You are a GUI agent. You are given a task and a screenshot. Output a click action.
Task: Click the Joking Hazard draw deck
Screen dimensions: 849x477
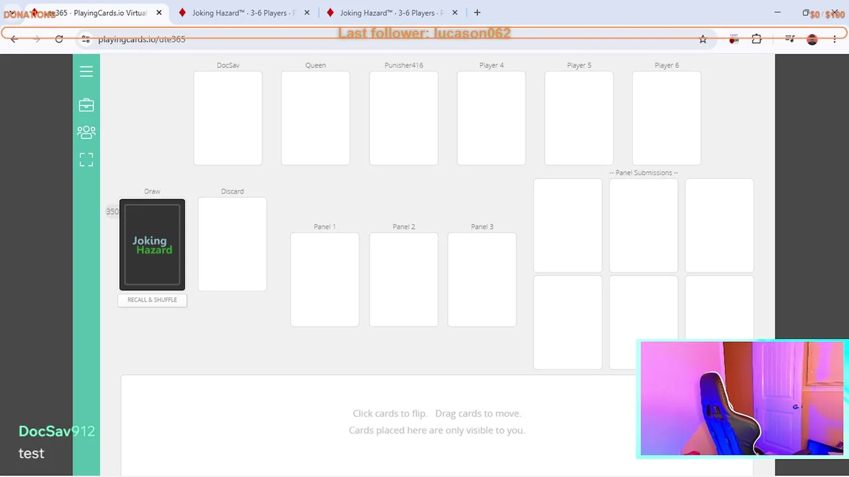pyautogui.click(x=152, y=244)
